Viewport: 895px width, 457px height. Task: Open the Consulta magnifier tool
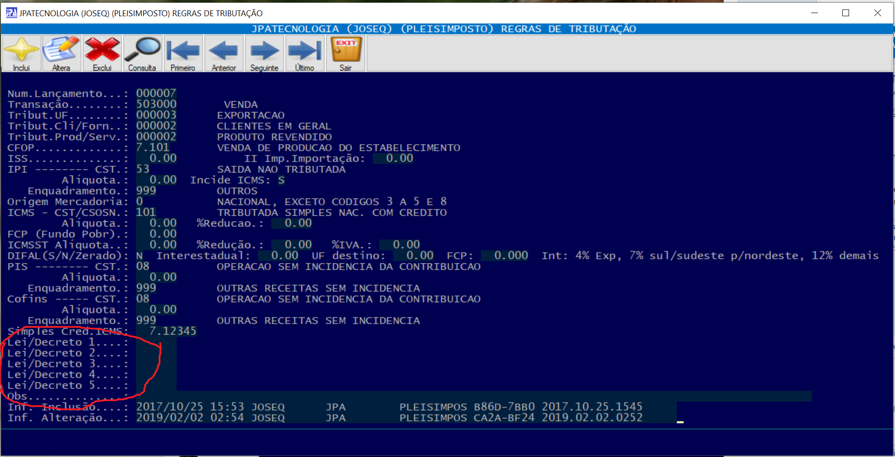coord(142,54)
